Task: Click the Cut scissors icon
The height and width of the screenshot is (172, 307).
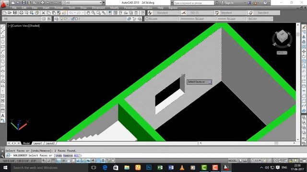Action: (43, 13)
